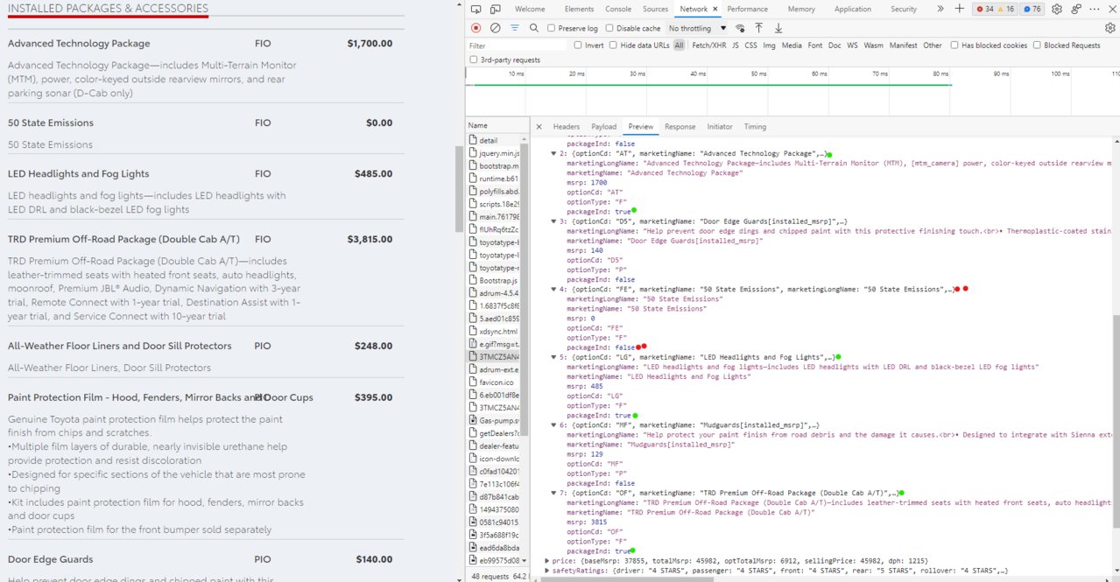Select favicon.ico request entry
The height and width of the screenshot is (582, 1120).
point(495,382)
